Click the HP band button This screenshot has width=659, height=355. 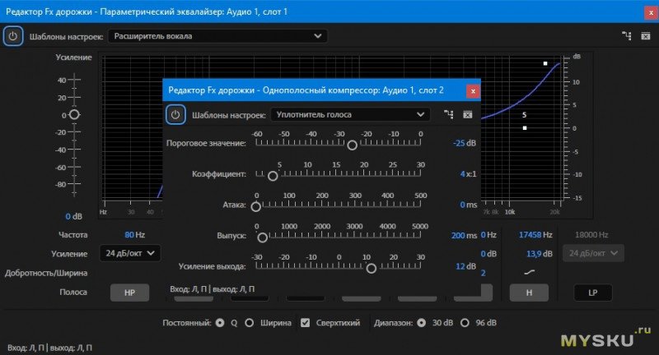pyautogui.click(x=129, y=292)
